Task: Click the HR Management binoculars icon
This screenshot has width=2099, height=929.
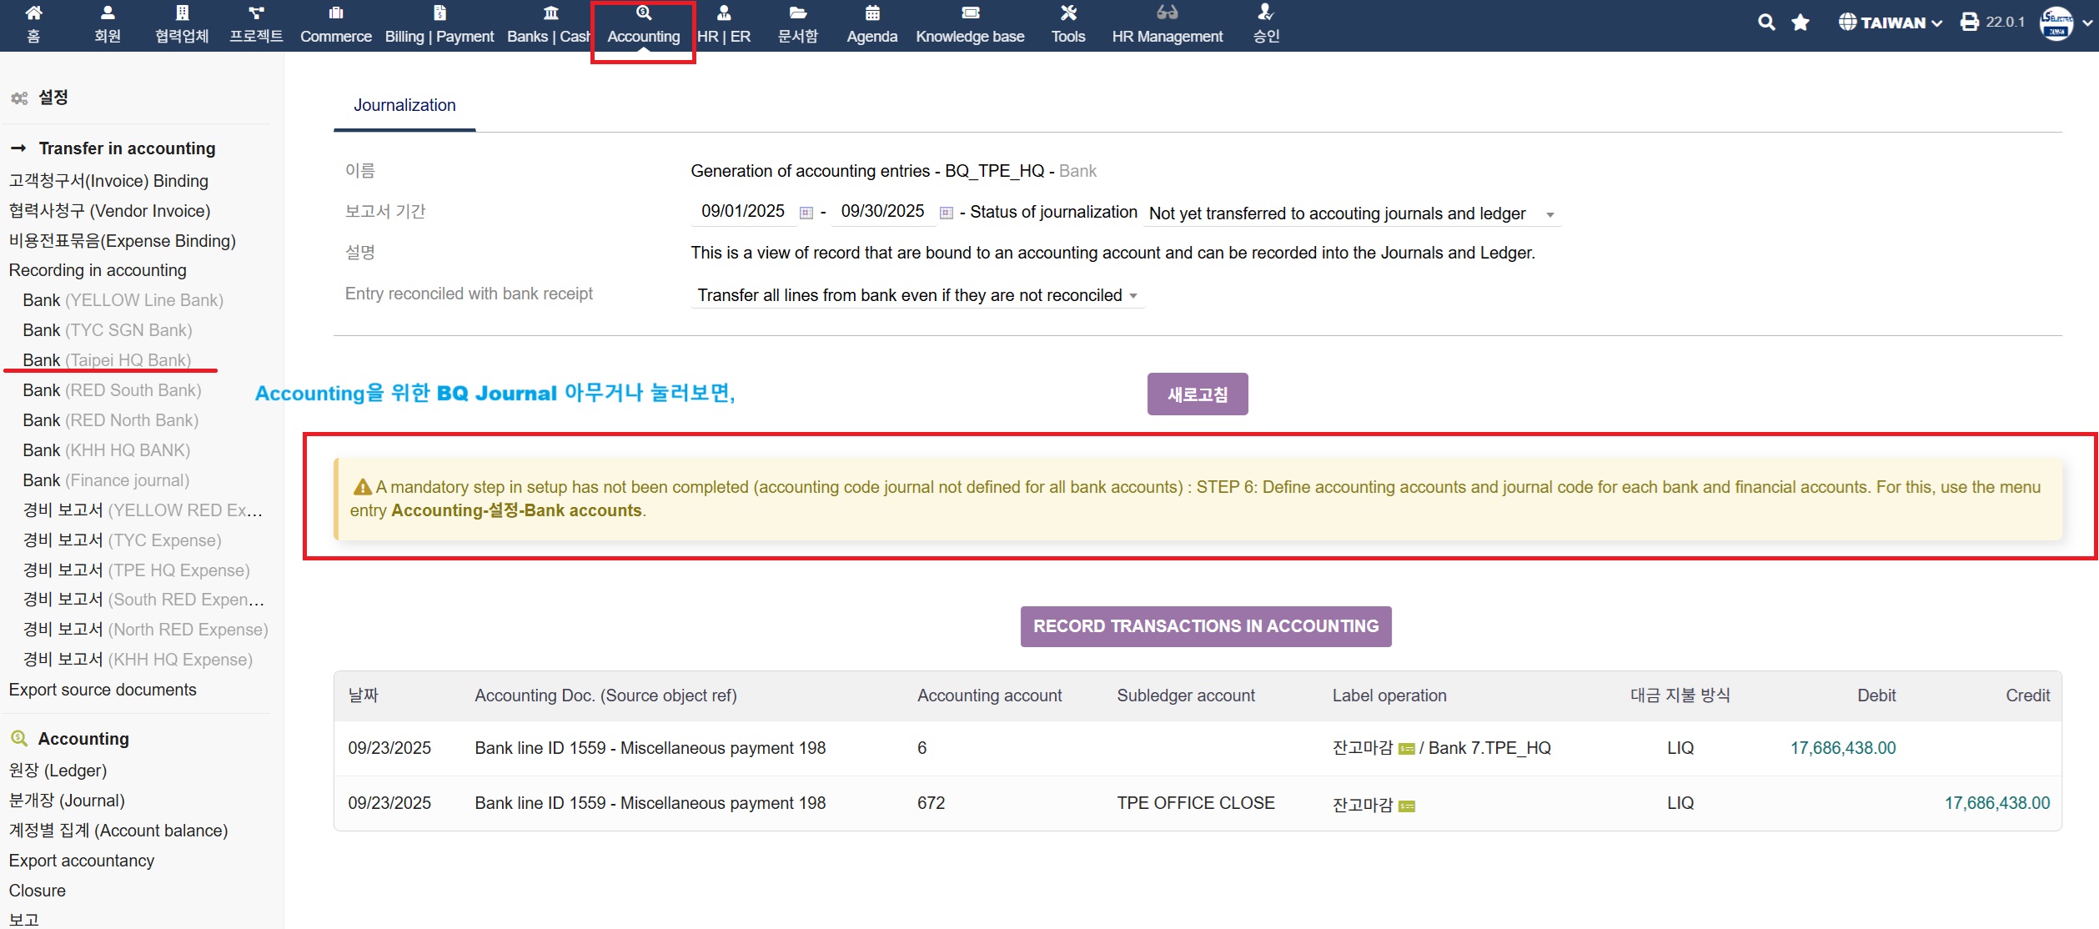Action: (x=1167, y=13)
